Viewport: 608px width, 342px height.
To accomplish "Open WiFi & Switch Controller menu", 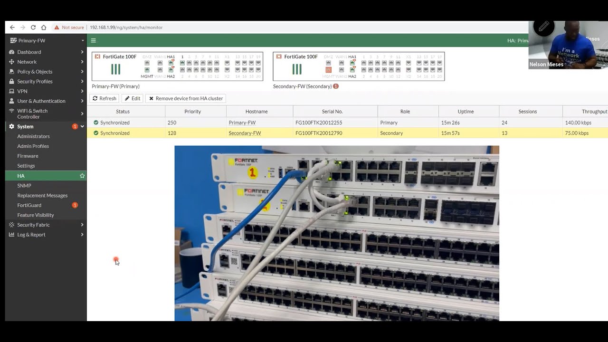I will [x=46, y=114].
